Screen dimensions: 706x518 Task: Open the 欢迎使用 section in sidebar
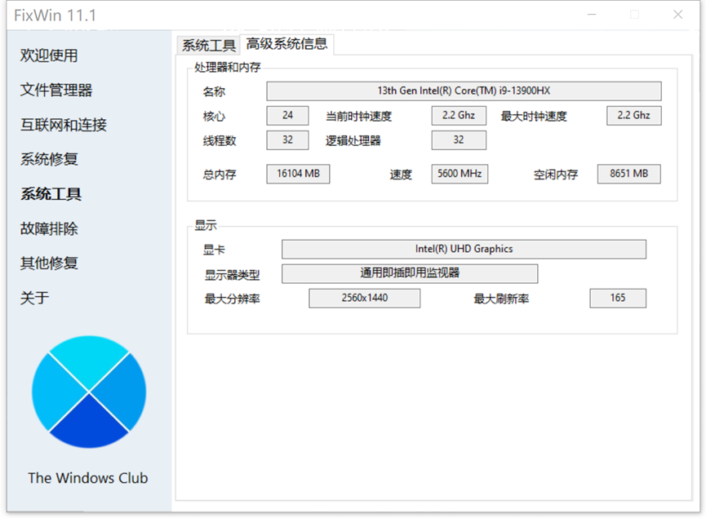point(49,55)
